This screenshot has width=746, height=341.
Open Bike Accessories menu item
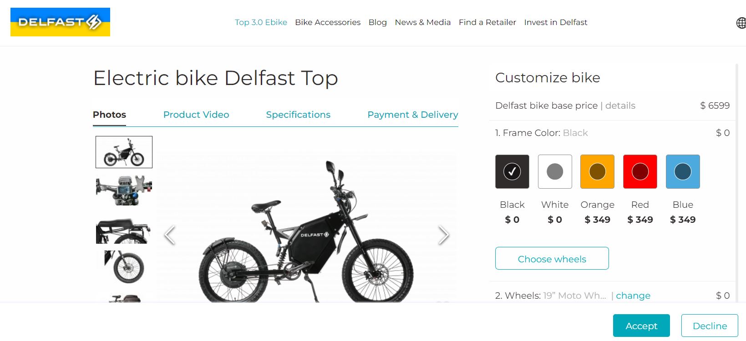[x=328, y=22]
